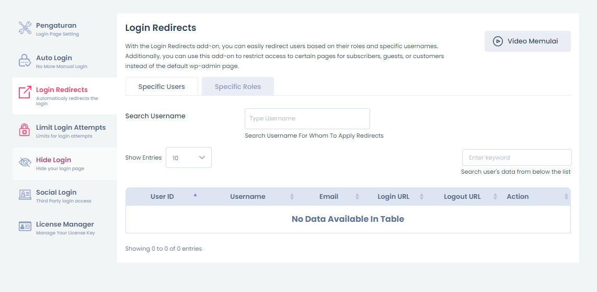Viewport: 597px width, 292px height.
Task: Click the Auto Login padlock icon
Action: (x=25, y=61)
